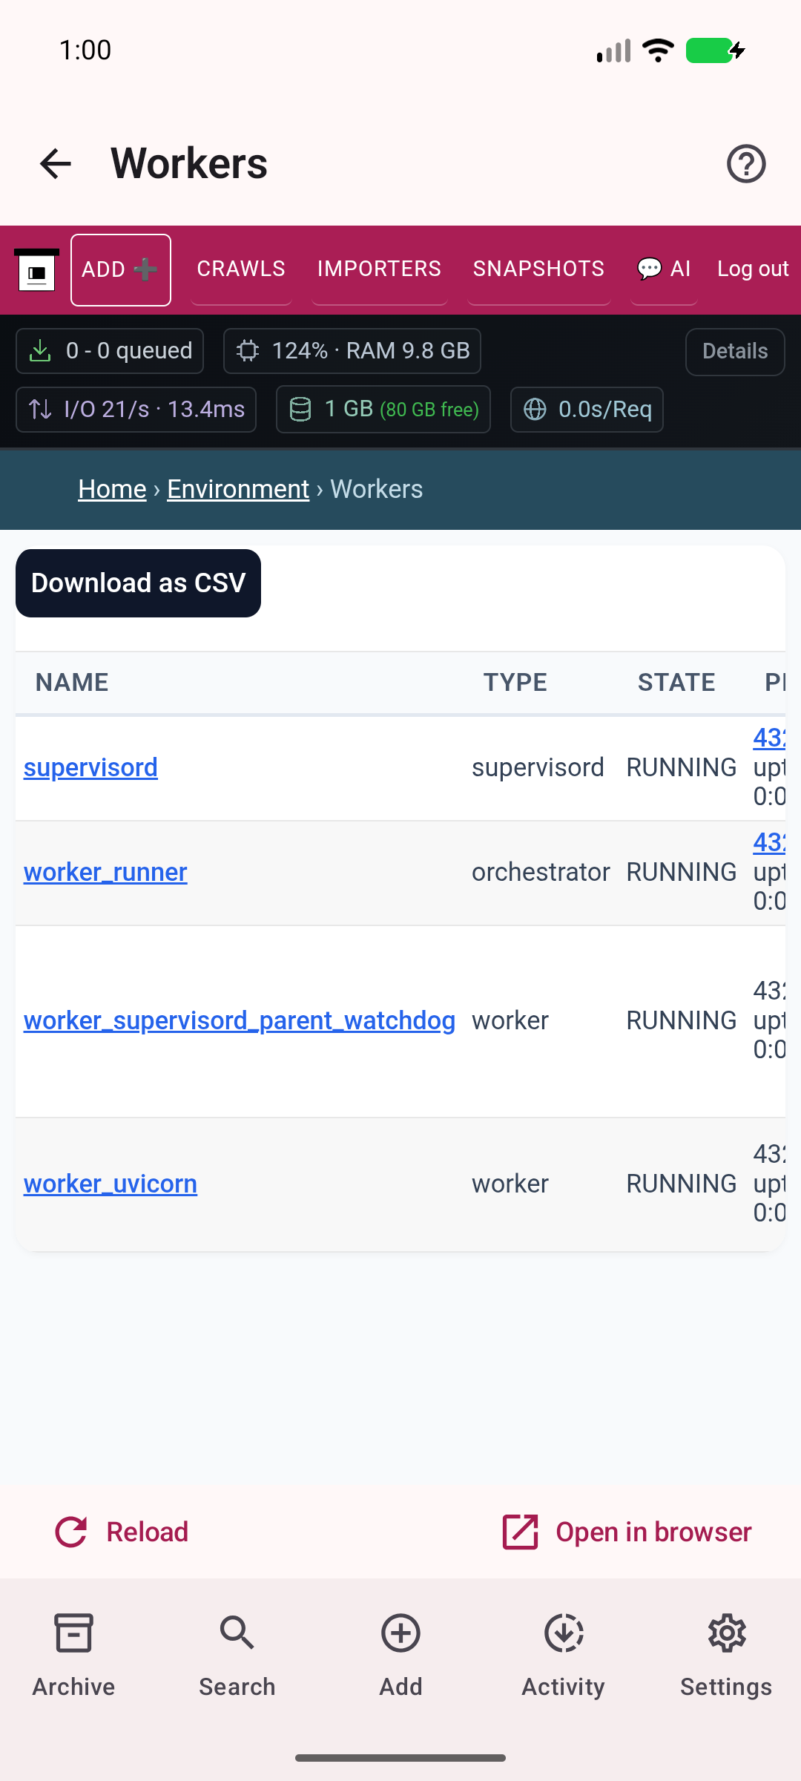Follow the Home breadcrumb link

[112, 489]
